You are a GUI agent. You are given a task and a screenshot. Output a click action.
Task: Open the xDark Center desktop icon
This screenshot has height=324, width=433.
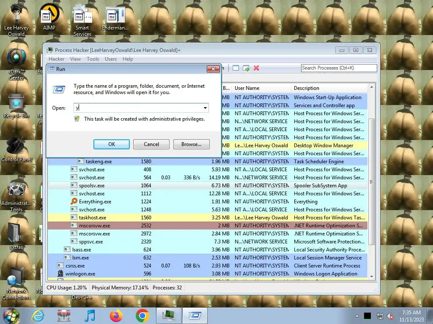[x=16, y=64]
